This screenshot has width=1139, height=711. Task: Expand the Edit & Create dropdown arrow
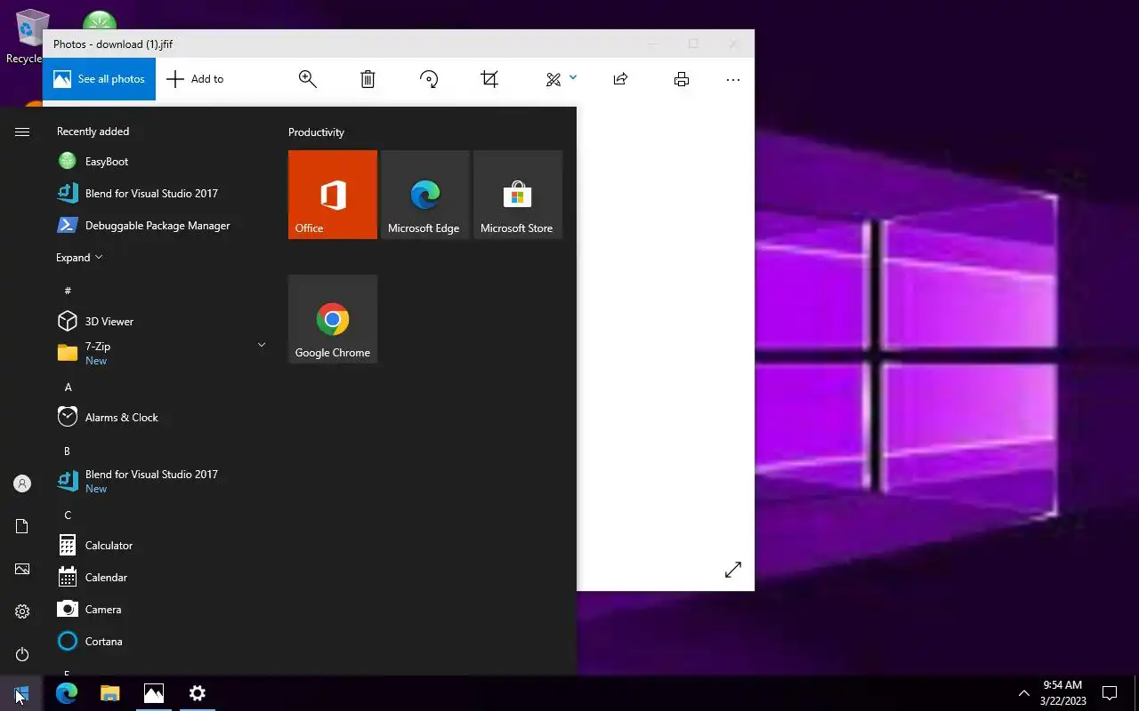tap(573, 77)
